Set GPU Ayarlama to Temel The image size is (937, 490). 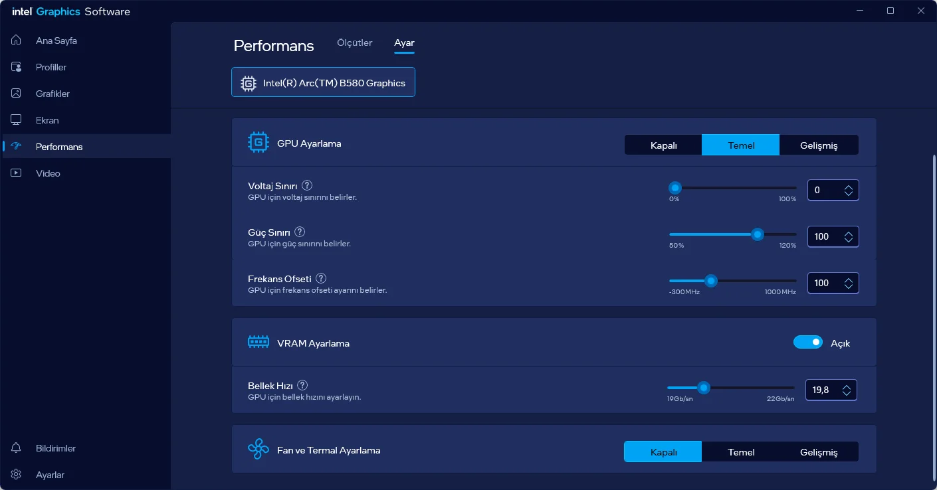point(740,145)
